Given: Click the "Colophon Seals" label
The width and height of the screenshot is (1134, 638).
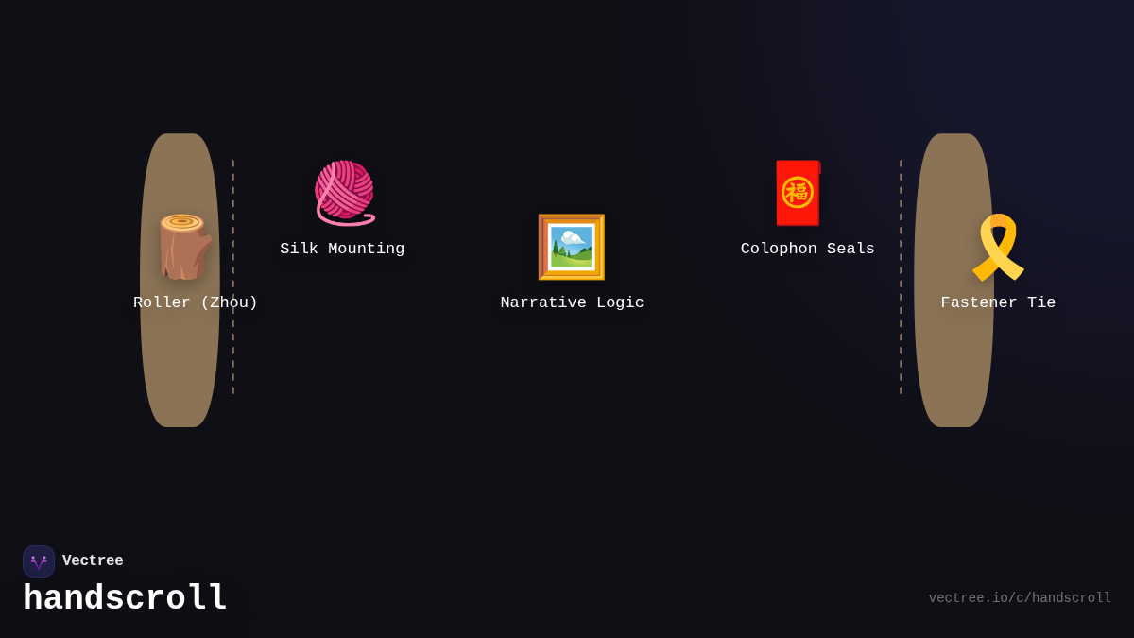Looking at the screenshot, I should pyautogui.click(x=807, y=249).
